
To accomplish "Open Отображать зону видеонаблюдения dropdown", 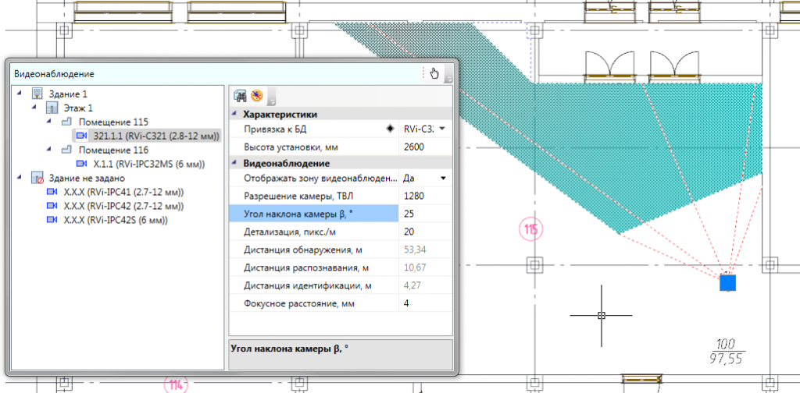I will [x=443, y=179].
